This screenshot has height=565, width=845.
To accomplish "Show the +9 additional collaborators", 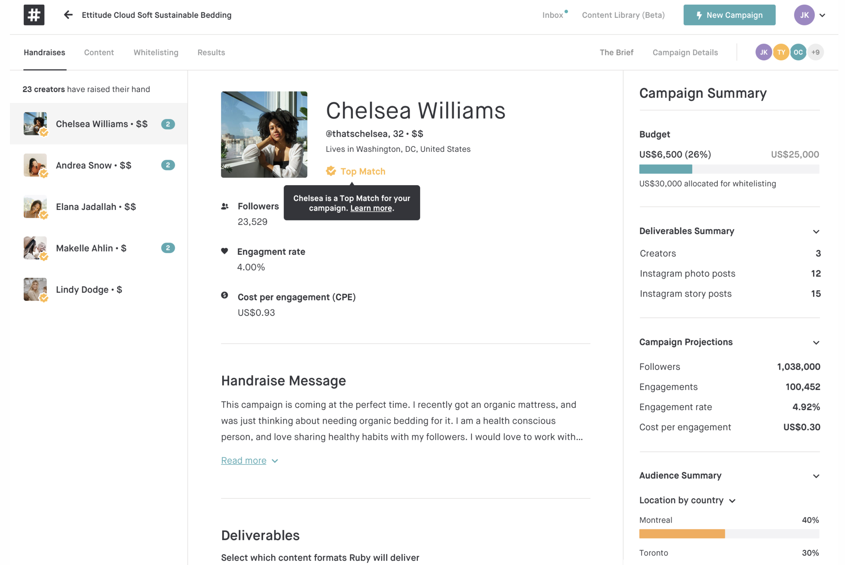I will (815, 52).
